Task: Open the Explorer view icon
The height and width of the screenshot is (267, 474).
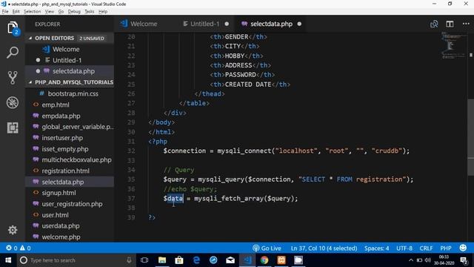Action: [x=13, y=28]
